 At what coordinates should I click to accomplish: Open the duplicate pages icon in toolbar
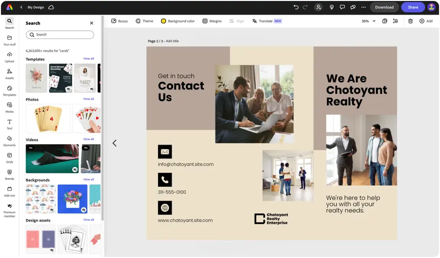[385, 21]
